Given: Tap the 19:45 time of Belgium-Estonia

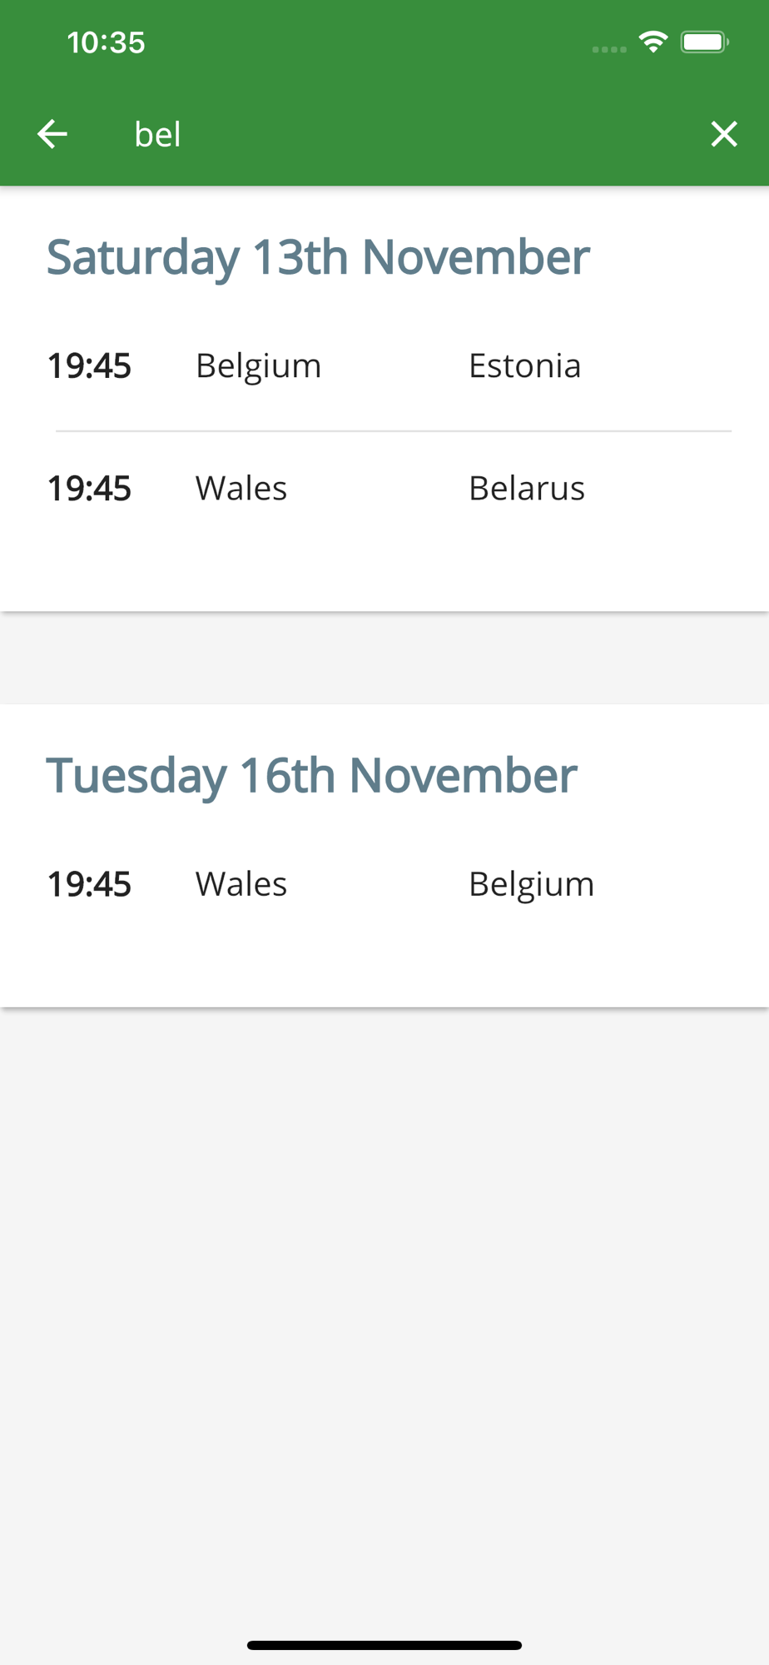Looking at the screenshot, I should click(89, 366).
